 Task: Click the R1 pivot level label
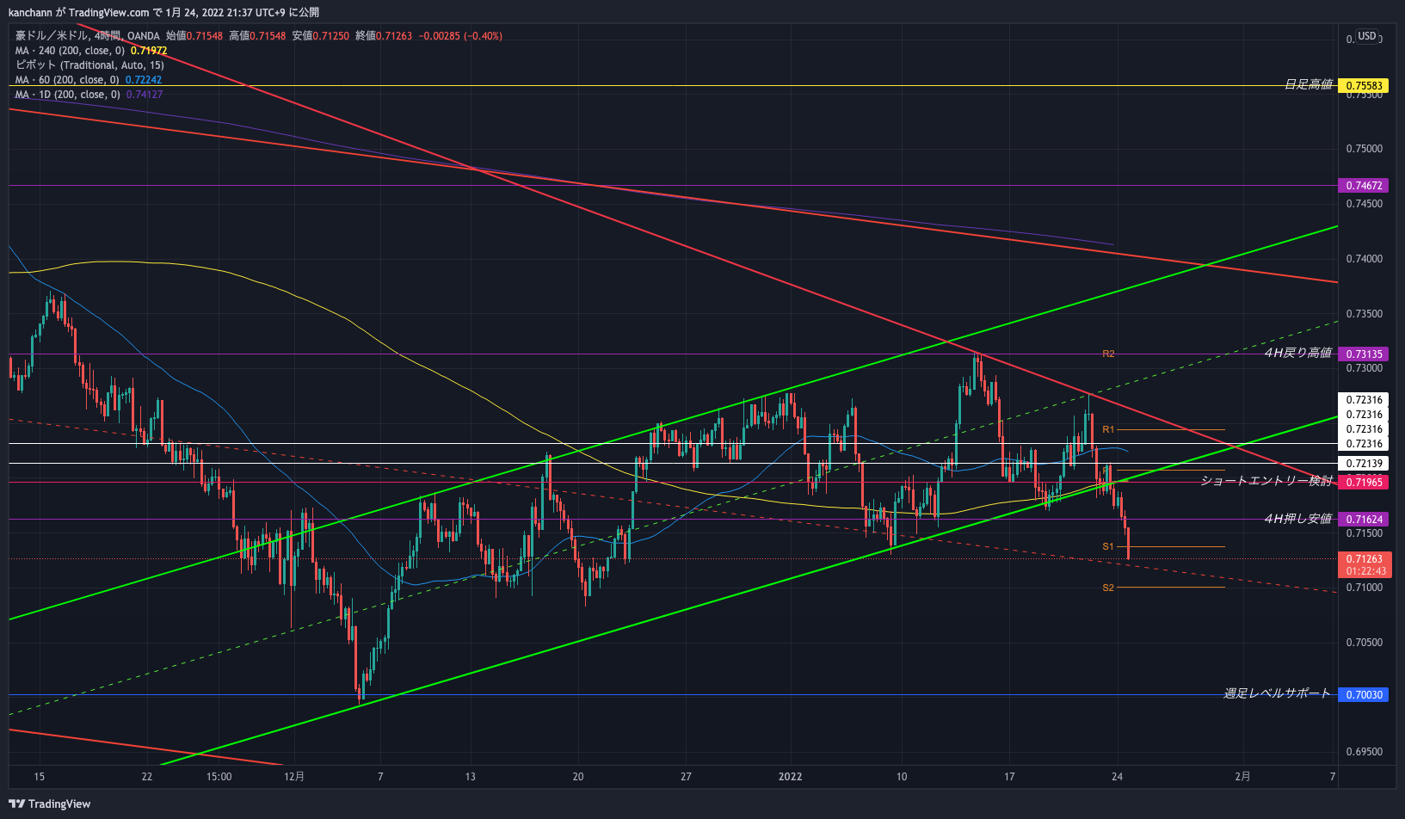tap(1108, 429)
